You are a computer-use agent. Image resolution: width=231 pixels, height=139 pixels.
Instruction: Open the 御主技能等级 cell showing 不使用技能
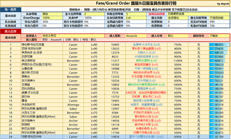coord(220,18)
